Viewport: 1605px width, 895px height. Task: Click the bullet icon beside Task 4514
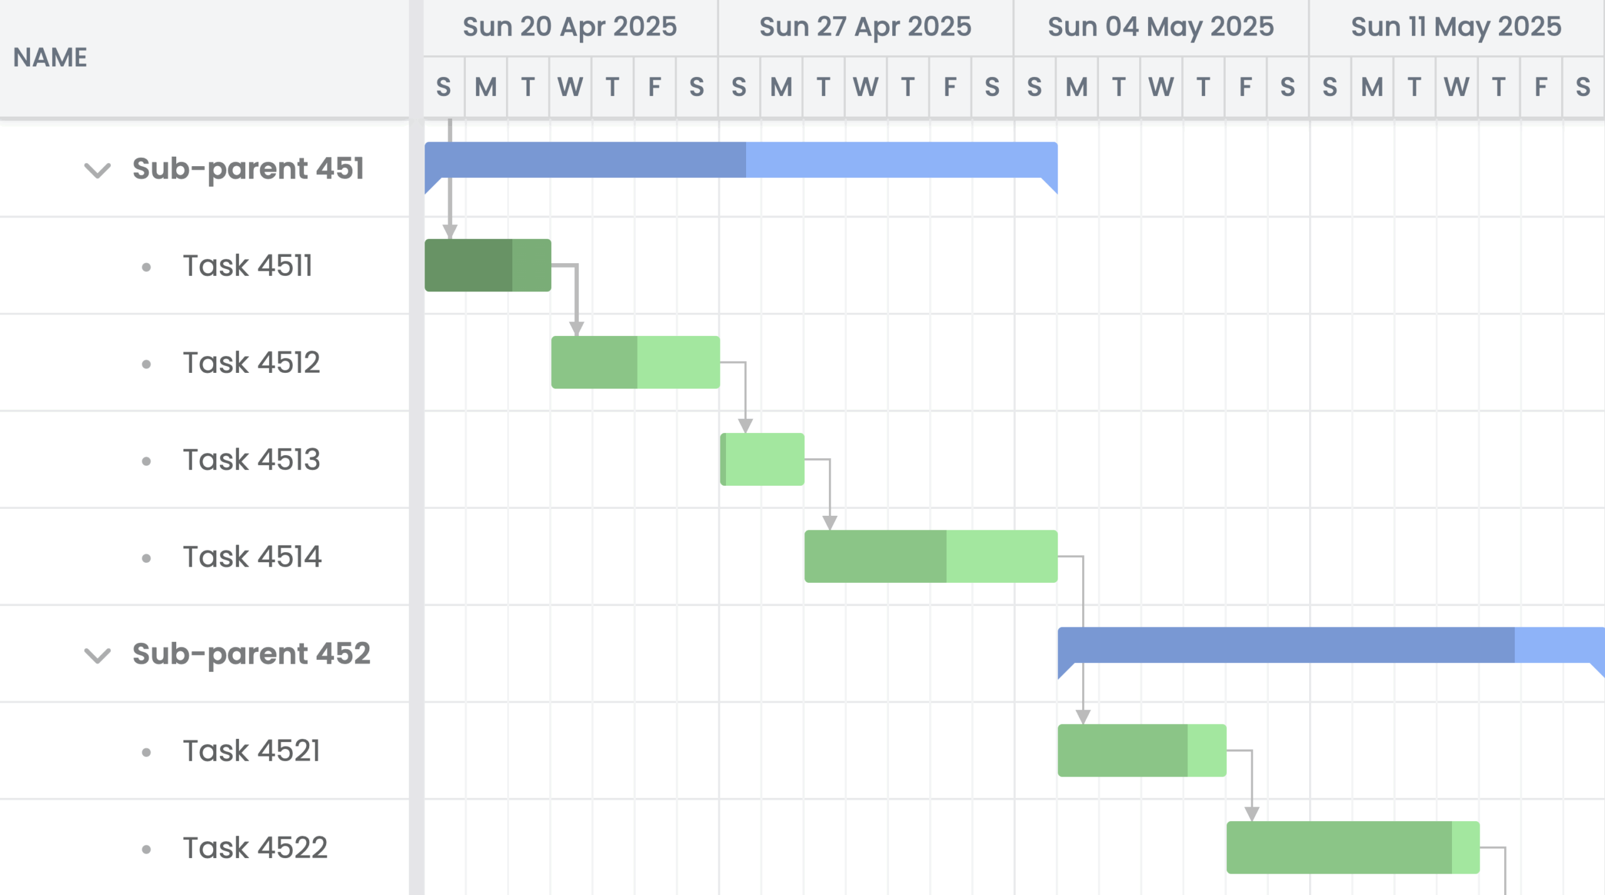(x=148, y=557)
